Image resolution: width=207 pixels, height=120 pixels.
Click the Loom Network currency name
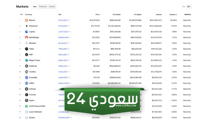(x=36, y=112)
